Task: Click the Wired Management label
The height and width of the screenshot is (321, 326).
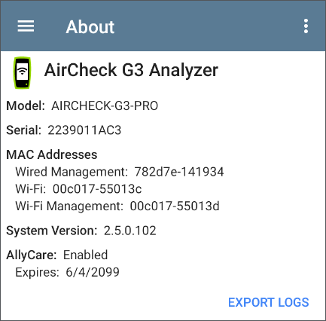Action: (x=72, y=172)
